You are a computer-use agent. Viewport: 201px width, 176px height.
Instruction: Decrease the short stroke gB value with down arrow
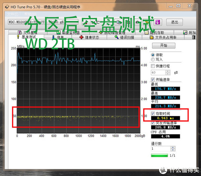tap(168, 74)
